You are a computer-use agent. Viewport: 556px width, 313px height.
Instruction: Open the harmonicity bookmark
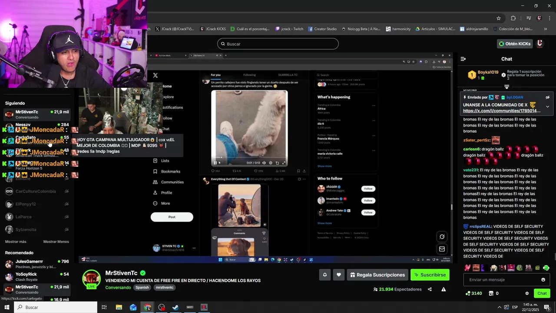point(398,29)
